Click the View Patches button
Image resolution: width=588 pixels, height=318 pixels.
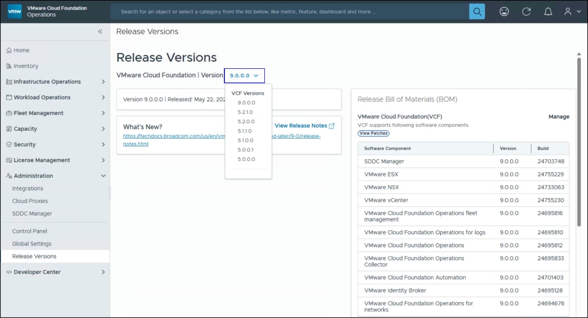tap(373, 133)
